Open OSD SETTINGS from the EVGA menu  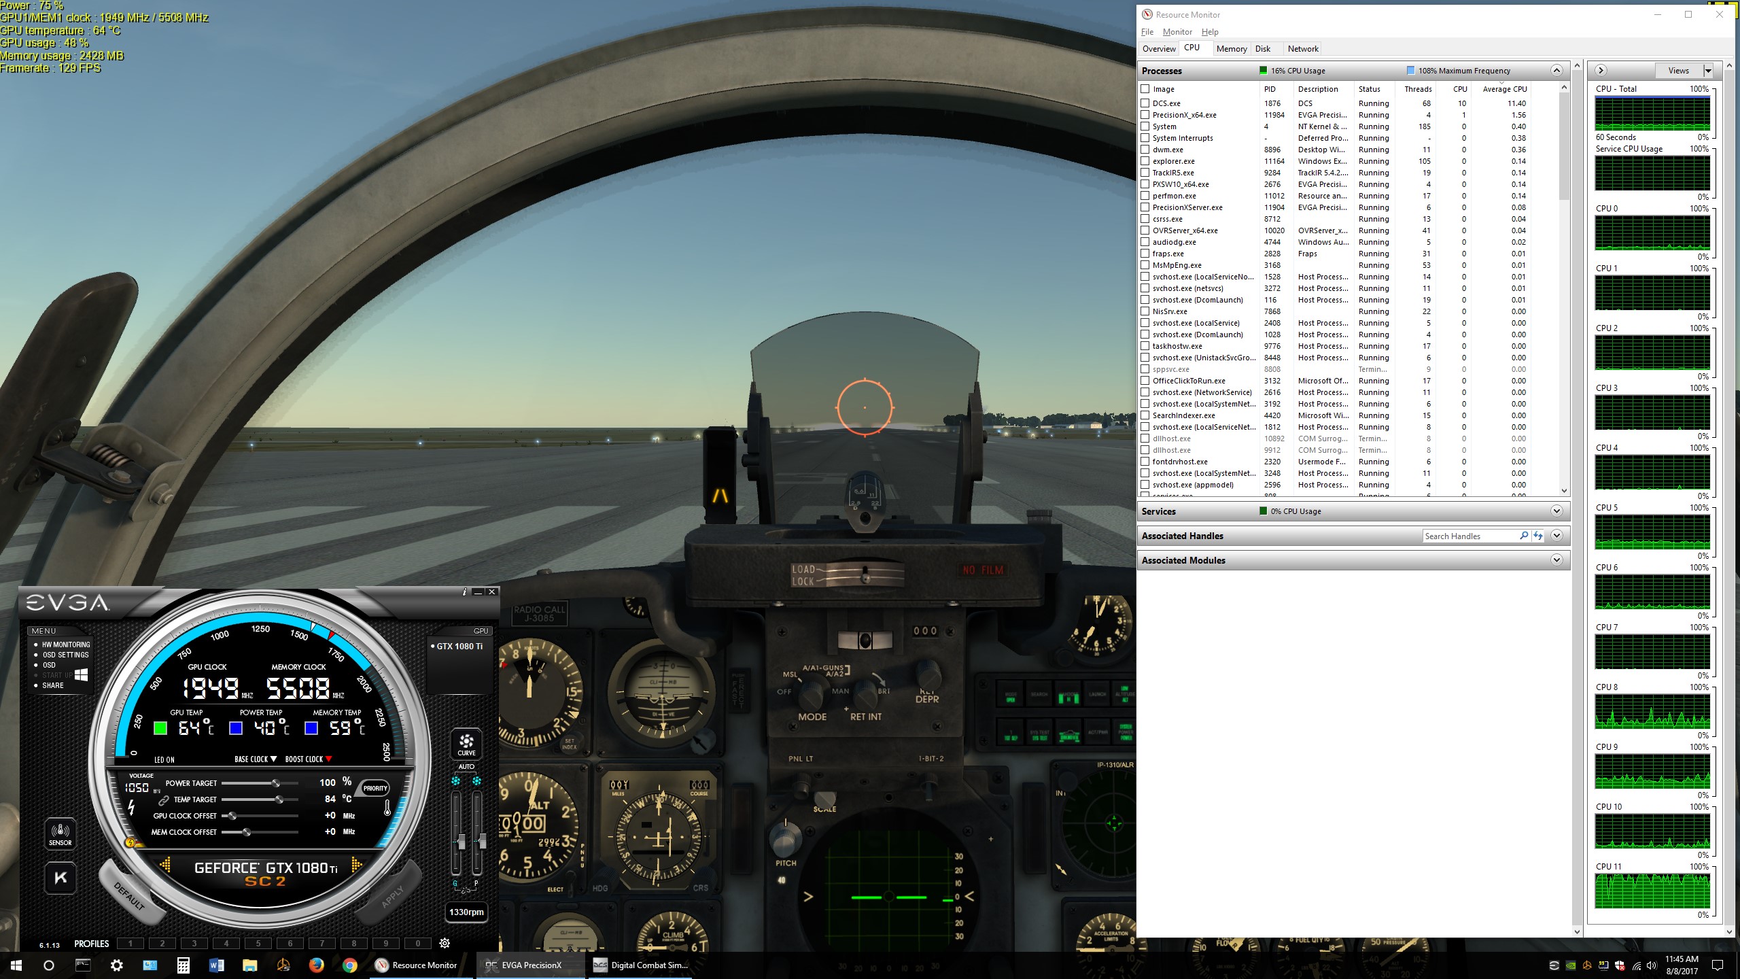(x=65, y=655)
